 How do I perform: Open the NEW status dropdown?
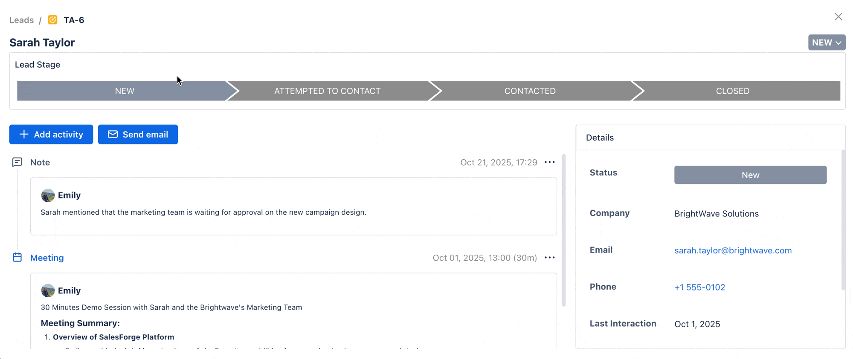(827, 43)
